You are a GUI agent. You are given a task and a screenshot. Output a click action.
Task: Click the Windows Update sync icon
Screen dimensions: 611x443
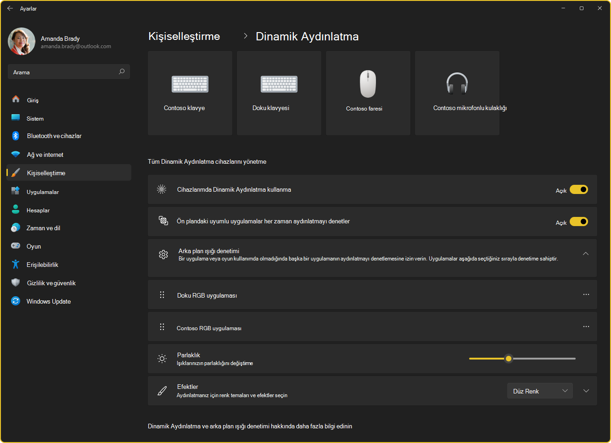(x=16, y=301)
